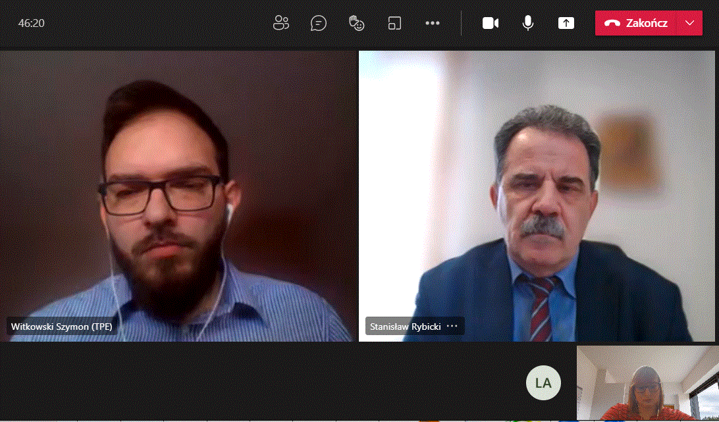Click the meeting timer 46:20
The image size is (719, 422).
point(31,23)
